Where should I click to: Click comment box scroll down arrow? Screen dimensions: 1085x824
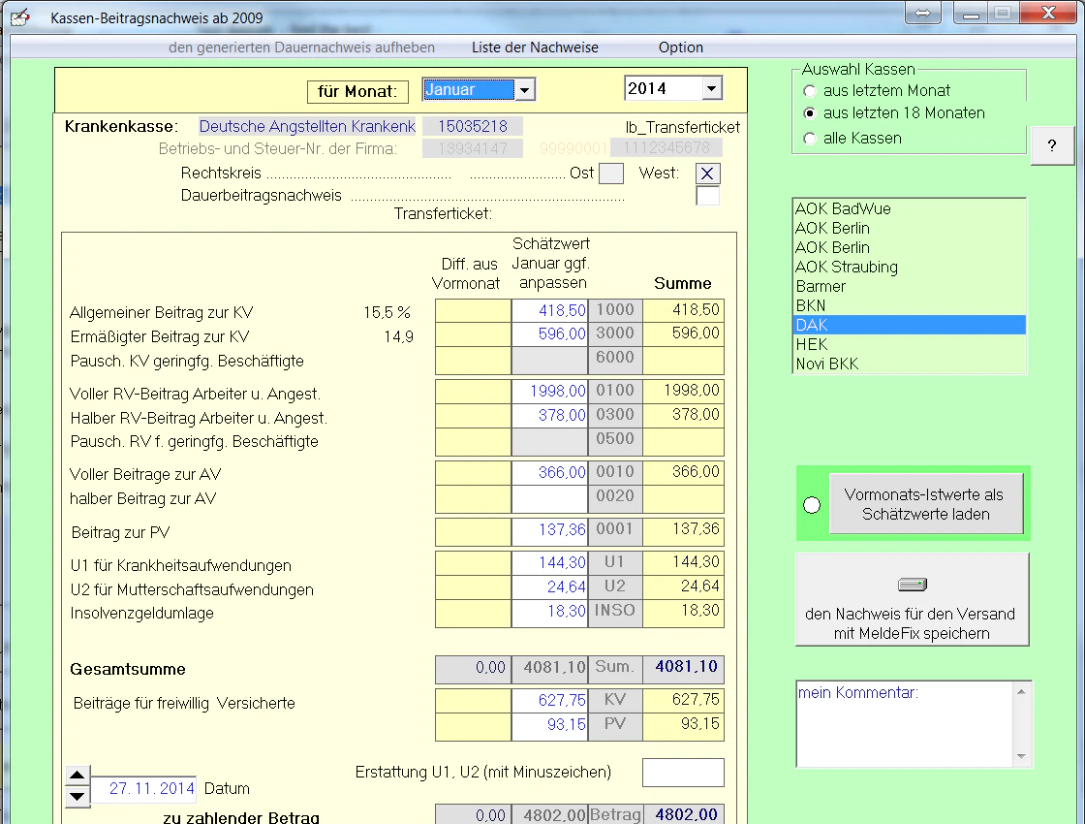click(1021, 756)
